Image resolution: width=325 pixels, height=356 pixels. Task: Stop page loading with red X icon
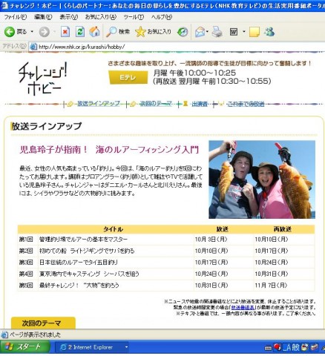point(65,32)
